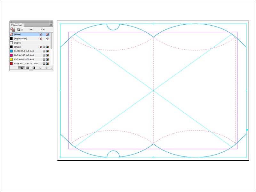
Task: Select the formatting affects container icon
Action: [x=19, y=29]
